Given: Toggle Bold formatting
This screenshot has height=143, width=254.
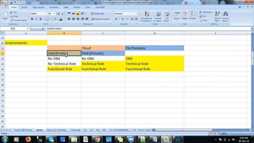Looking at the screenshot, I should point(32,19).
